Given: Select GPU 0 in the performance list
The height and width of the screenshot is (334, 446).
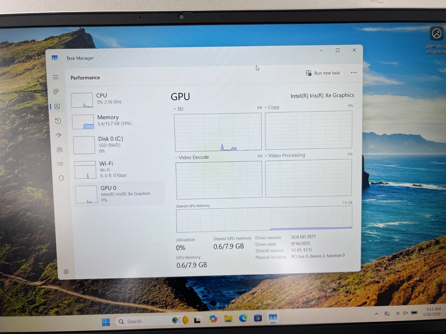Looking at the screenshot, I should pos(120,194).
